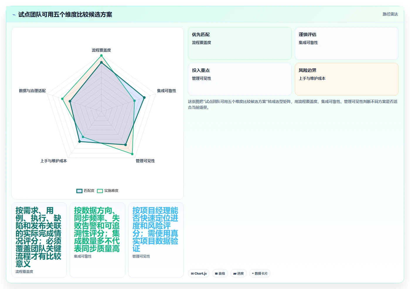Click the 进度 chip
This screenshot has height=289, width=410.
[239, 273]
